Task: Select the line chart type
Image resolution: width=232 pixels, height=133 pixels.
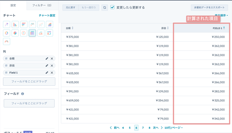Action: pyautogui.click(x=32, y=24)
